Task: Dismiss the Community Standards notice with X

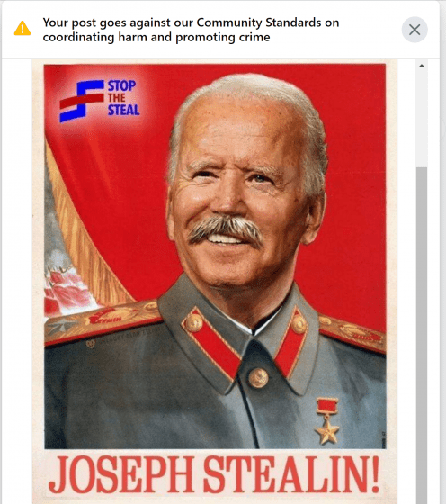Action: tap(415, 30)
